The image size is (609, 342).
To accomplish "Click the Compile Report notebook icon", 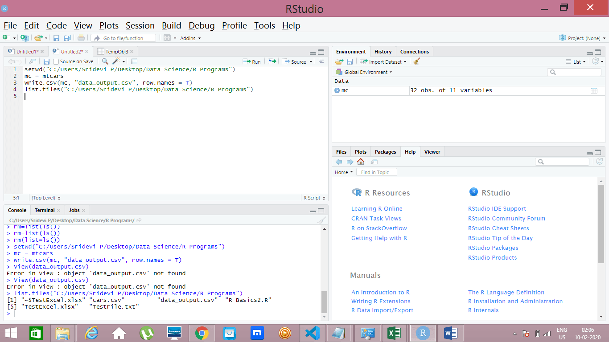I will [134, 61].
